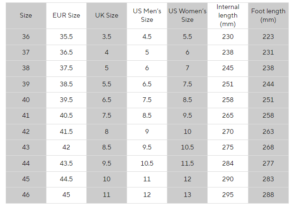This screenshot has width=294, height=206.
Task: Click the 'Foot length (mm)' header
Action: (268, 15)
